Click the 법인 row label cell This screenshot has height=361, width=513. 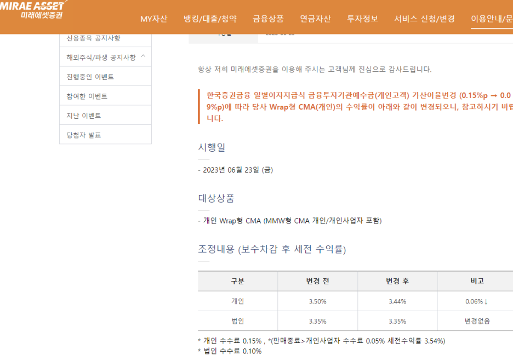pyautogui.click(x=238, y=321)
